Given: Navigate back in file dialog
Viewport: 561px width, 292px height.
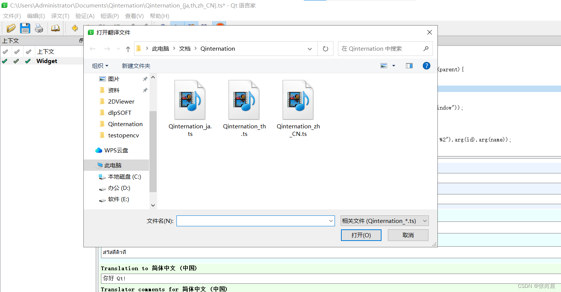Looking at the screenshot, I should tap(93, 49).
